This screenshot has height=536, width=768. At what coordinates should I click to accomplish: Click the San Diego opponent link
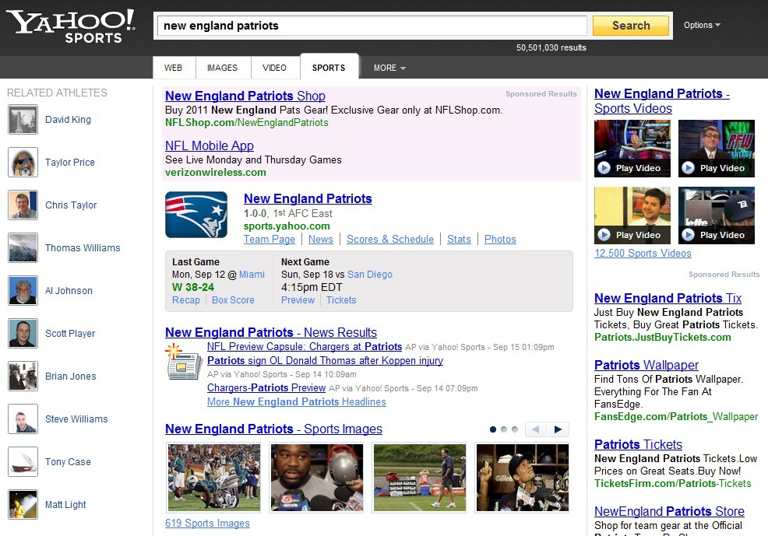point(370,275)
